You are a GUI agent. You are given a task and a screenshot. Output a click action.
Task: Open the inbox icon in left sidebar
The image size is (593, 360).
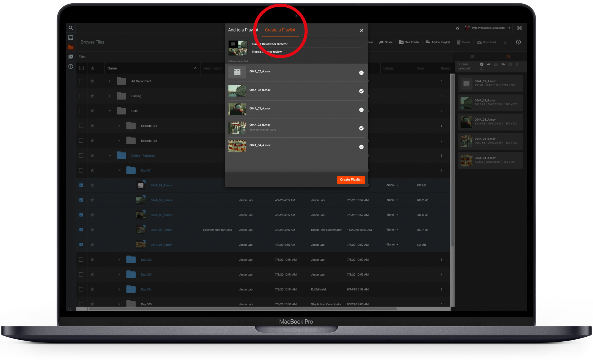click(x=71, y=38)
